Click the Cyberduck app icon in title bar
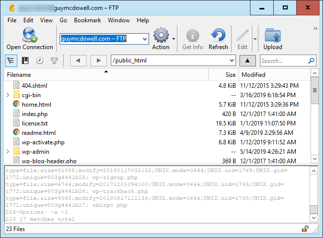This screenshot has width=323, height=238. pos(12,8)
